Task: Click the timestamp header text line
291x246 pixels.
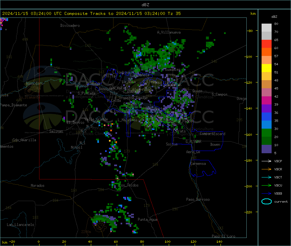Action: (x=91, y=14)
